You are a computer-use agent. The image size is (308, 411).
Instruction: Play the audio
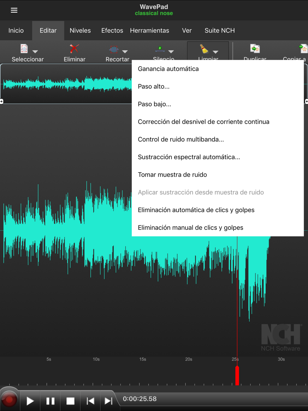coord(30,401)
